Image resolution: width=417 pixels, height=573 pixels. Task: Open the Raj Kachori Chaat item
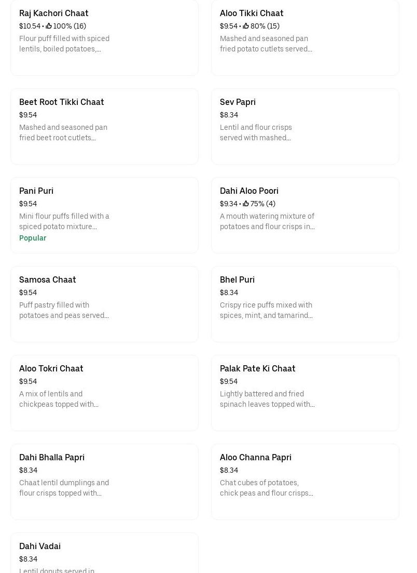click(104, 37)
